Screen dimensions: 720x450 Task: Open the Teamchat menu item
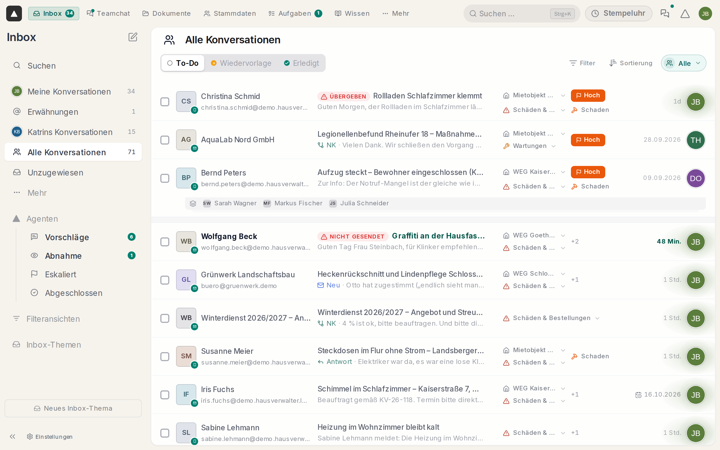pos(108,13)
